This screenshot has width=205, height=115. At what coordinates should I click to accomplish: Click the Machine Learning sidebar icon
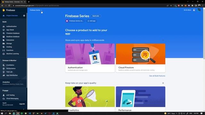point(4,54)
